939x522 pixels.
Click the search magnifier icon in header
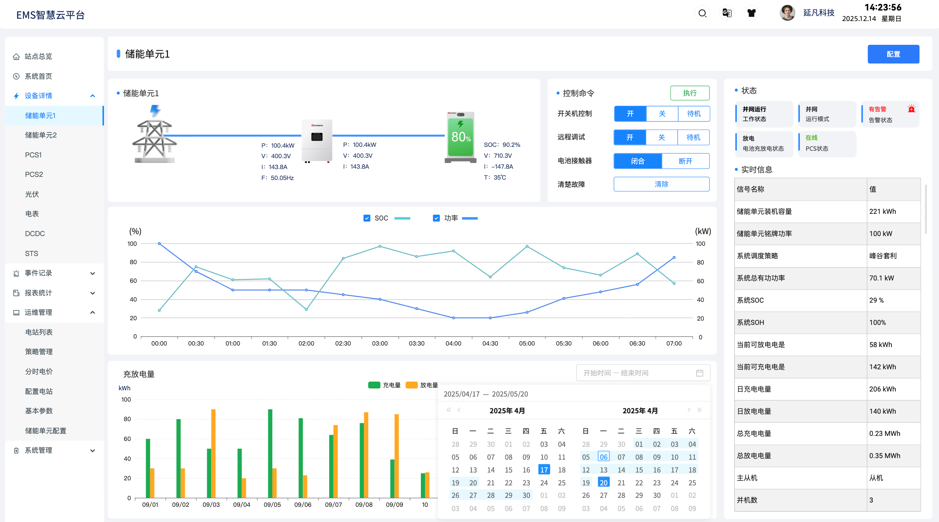coord(702,13)
